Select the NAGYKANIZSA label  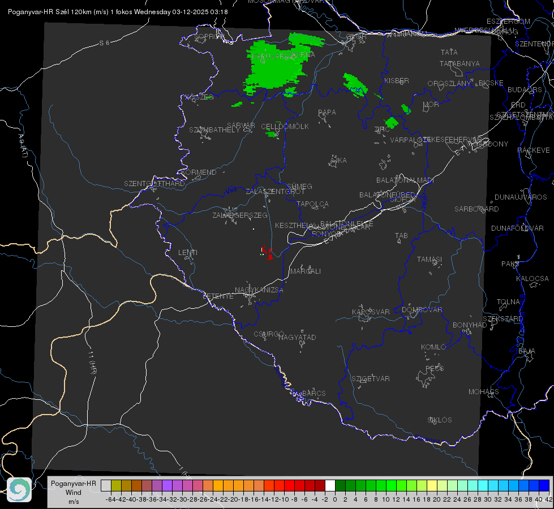click(259, 290)
